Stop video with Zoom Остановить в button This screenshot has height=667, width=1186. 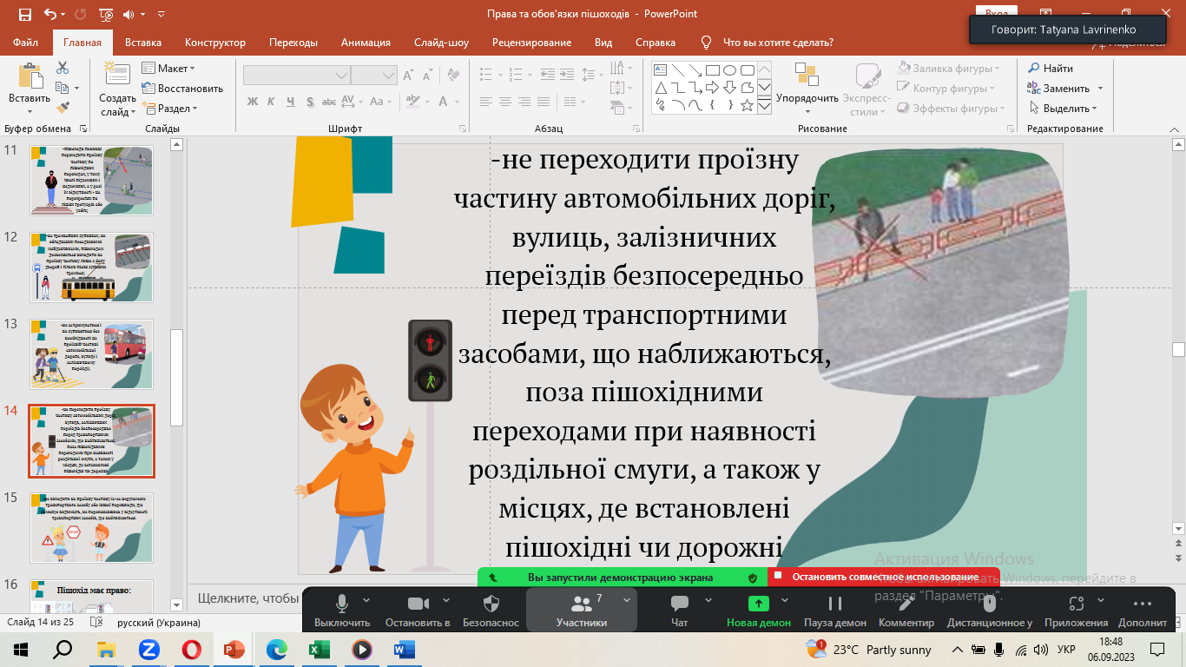pos(418,610)
